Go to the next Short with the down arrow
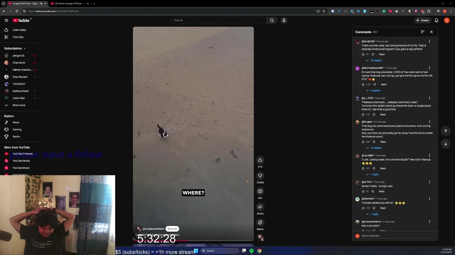 tap(446, 144)
